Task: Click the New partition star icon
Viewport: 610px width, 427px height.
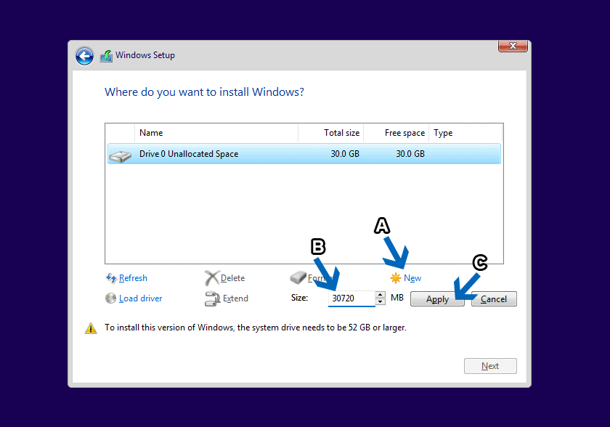Action: [x=395, y=278]
